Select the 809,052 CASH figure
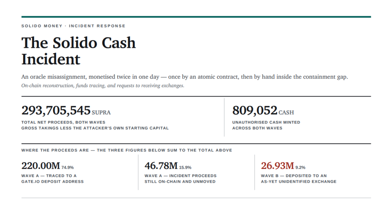Image resolution: width=384 pixels, height=204 pixels. click(263, 110)
